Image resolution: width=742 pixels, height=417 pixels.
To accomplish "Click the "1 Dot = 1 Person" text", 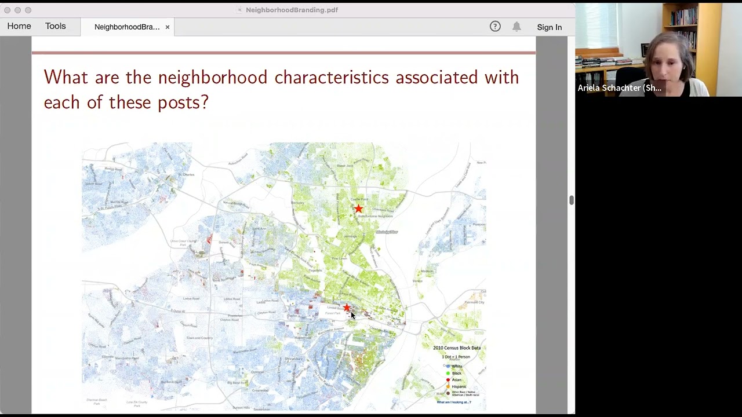I will tap(456, 357).
